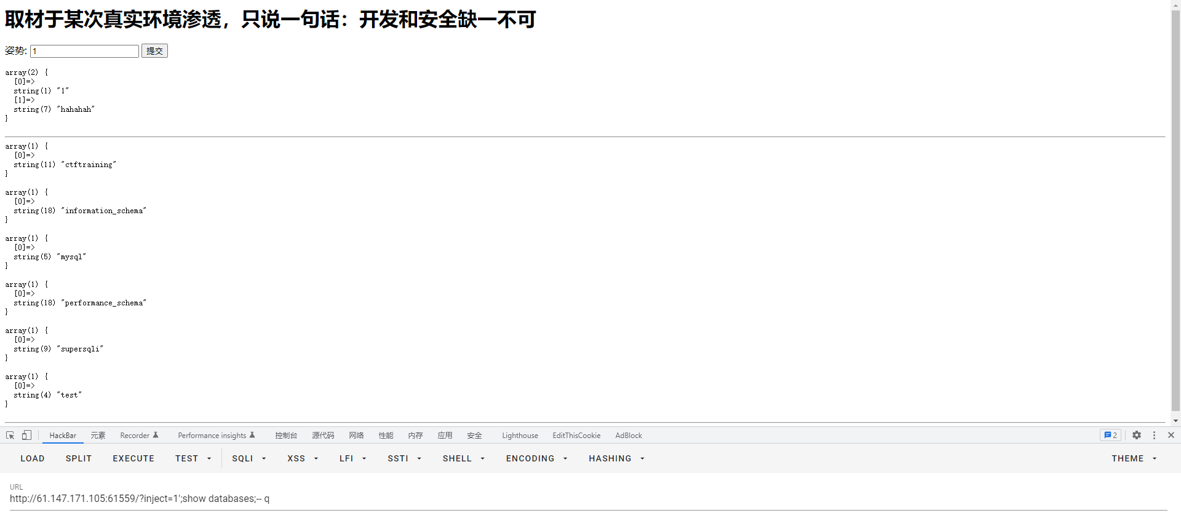The image size is (1181, 521).
Task: Open the EditThisCookie tab
Action: click(576, 436)
